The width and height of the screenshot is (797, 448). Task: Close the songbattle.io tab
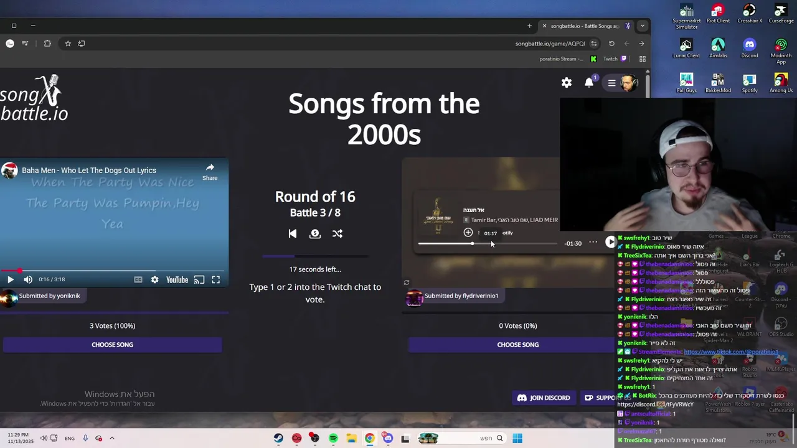point(544,26)
